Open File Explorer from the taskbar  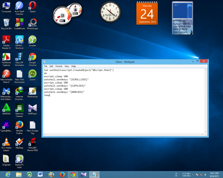pyautogui.click(x=19, y=175)
